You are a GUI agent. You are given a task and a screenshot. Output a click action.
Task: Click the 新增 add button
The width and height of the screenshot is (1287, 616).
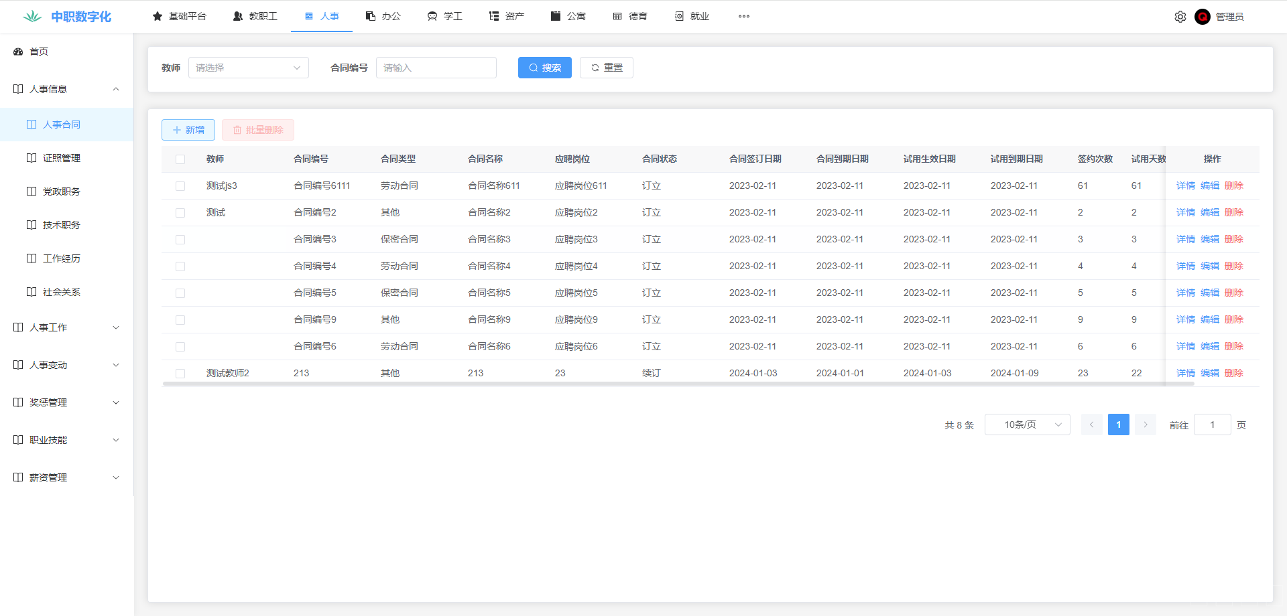pyautogui.click(x=188, y=130)
